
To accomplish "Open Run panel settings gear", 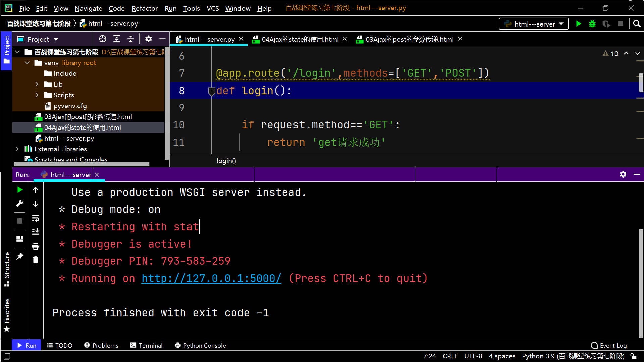I will coord(623,174).
